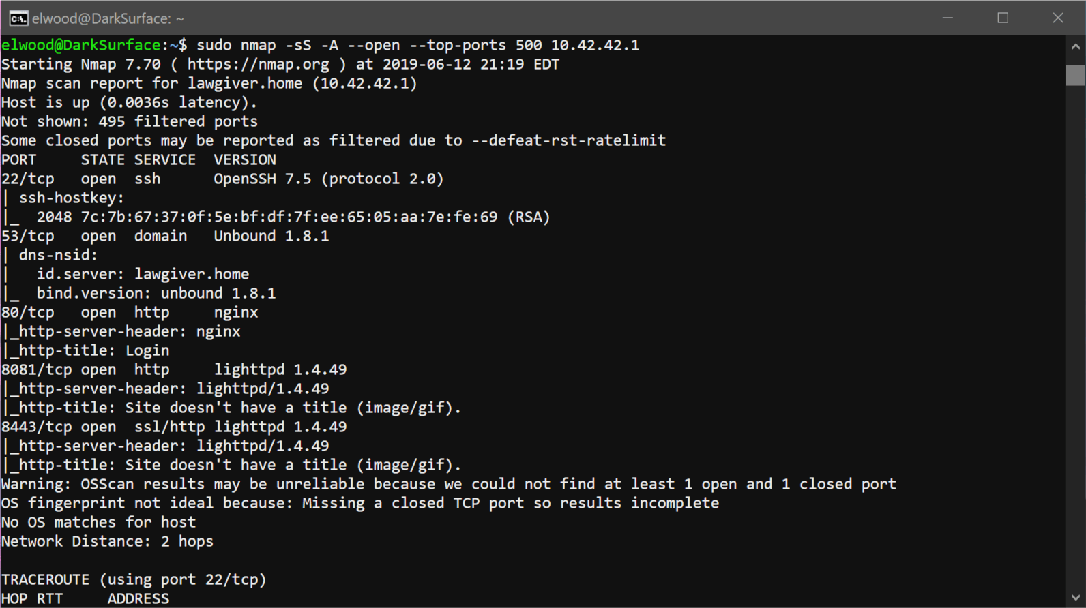Click the empty scrollbar track below the thumb

[x=1076, y=341]
